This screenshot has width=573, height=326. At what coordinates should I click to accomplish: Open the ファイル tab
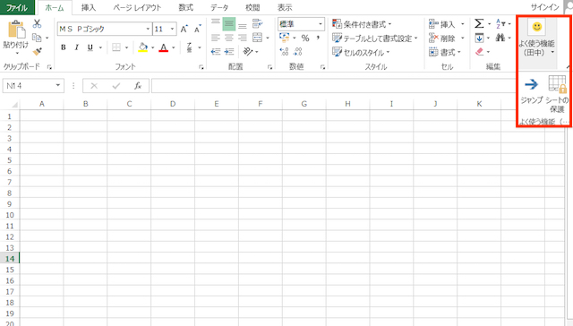(17, 7)
